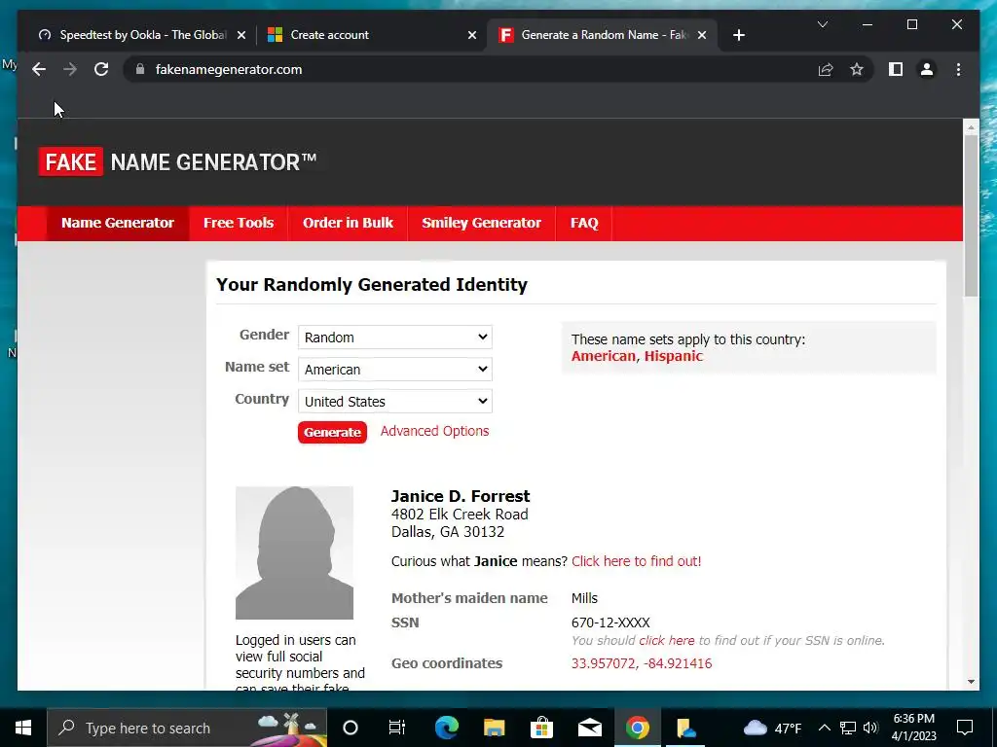
Task: Click the Hispanic name set link
Action: pyautogui.click(x=674, y=356)
